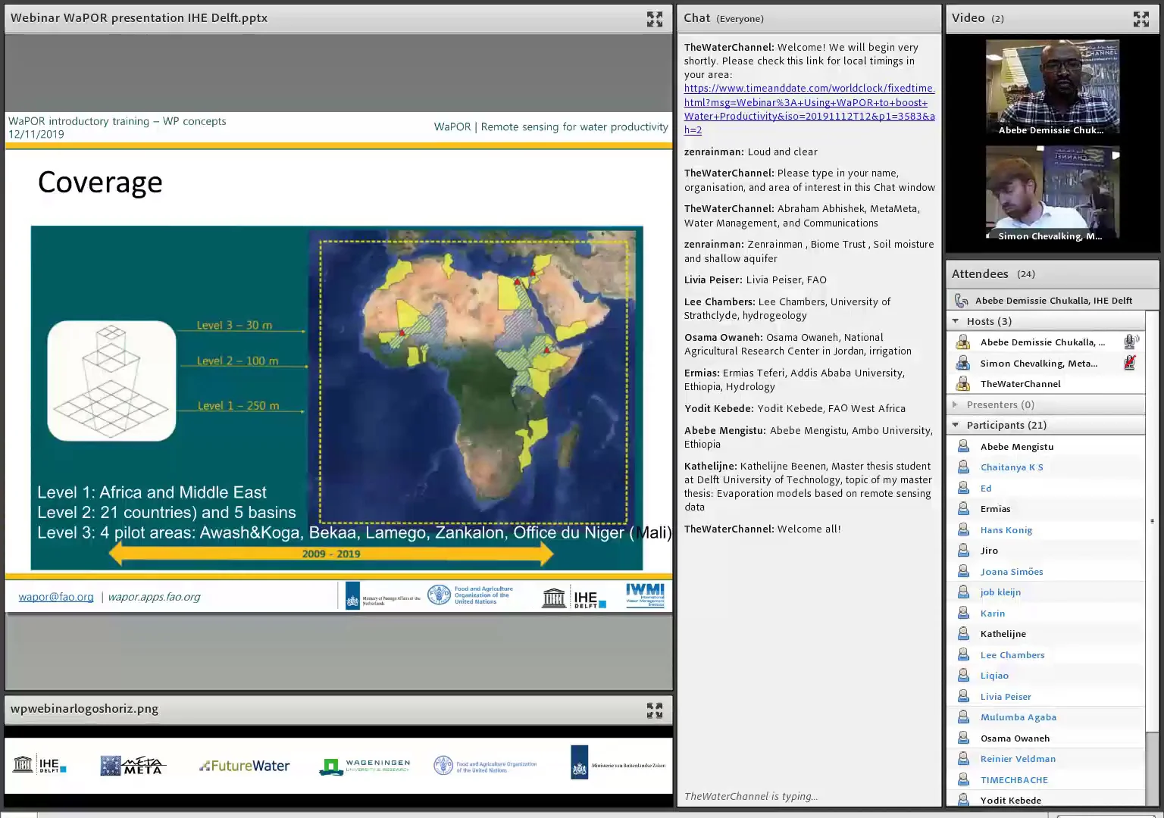Select Abebe Demissie Chukalla's video thumbnail

(x=1051, y=86)
